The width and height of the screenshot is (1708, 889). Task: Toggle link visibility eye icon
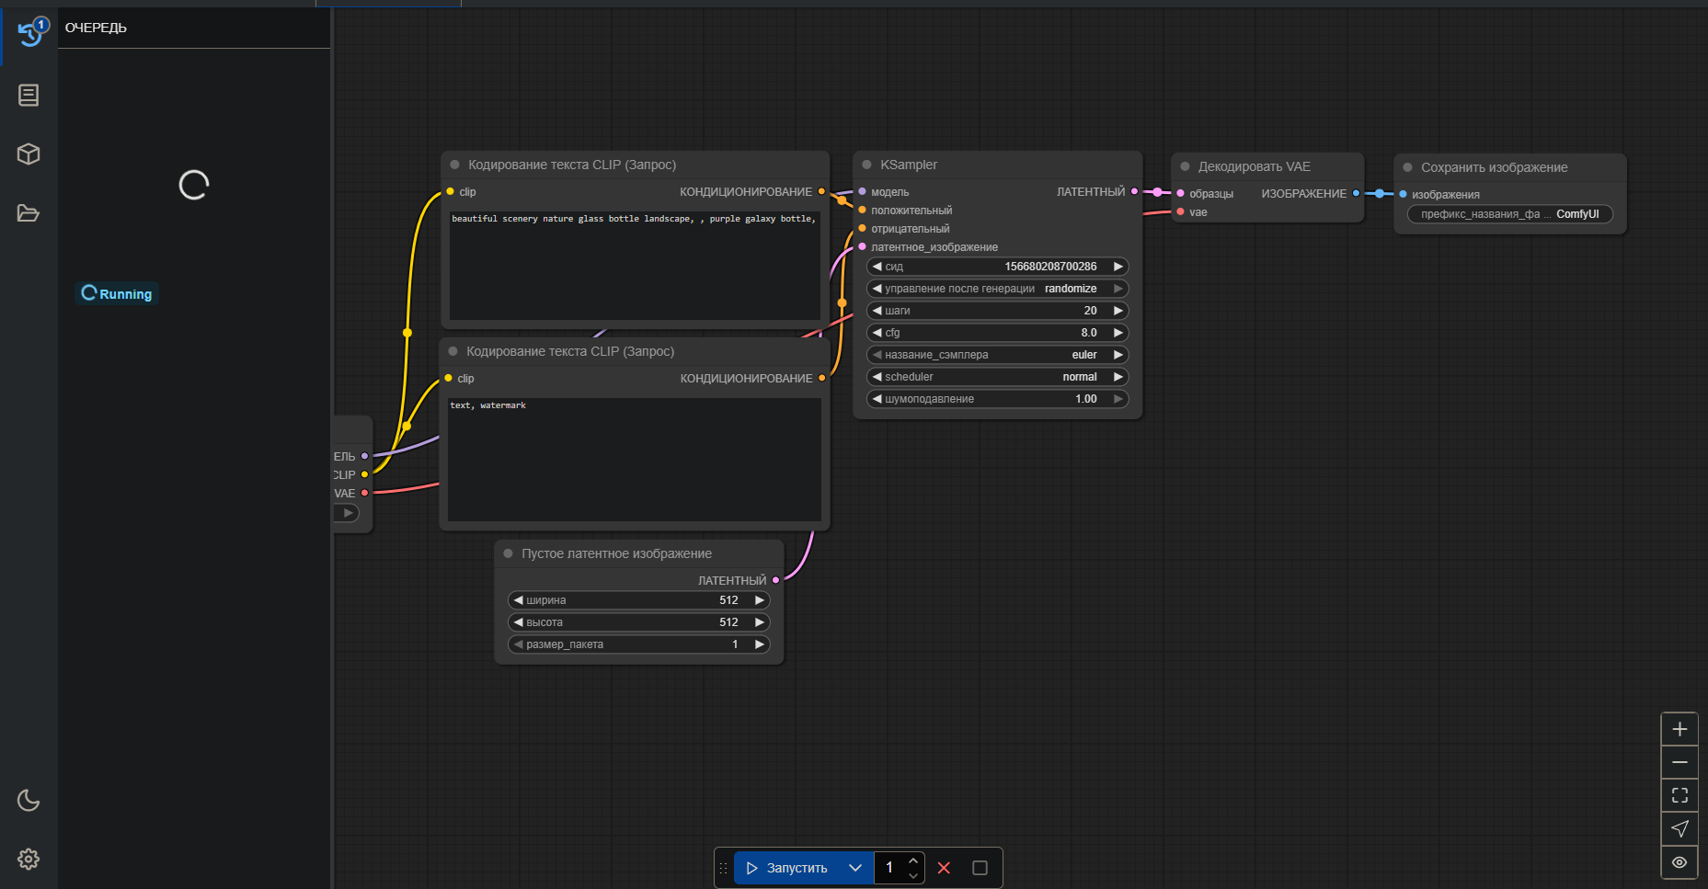pyautogui.click(x=1679, y=862)
